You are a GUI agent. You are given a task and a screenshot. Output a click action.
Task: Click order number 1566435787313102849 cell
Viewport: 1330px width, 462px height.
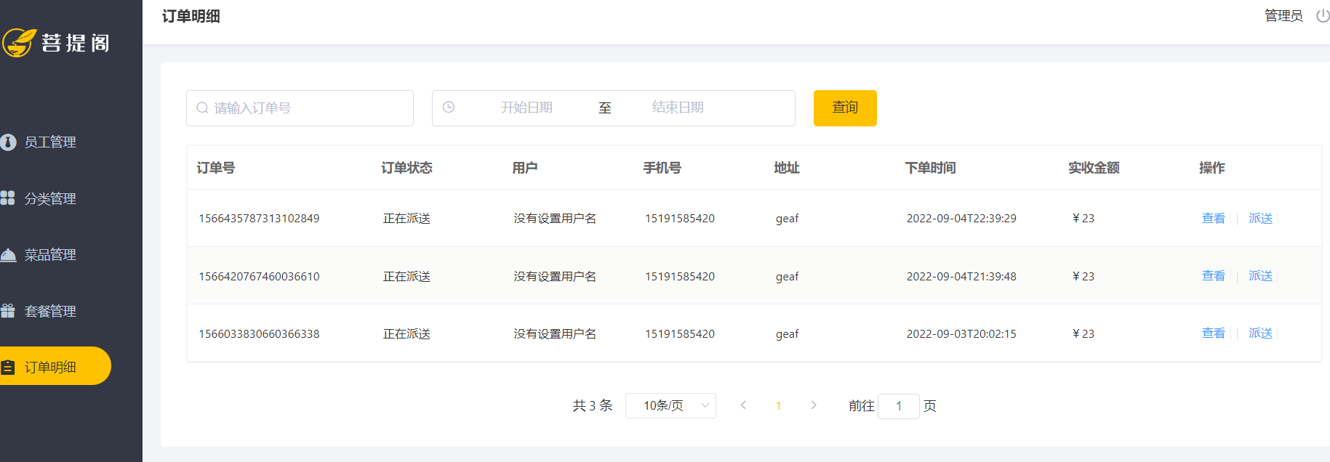pyautogui.click(x=259, y=218)
